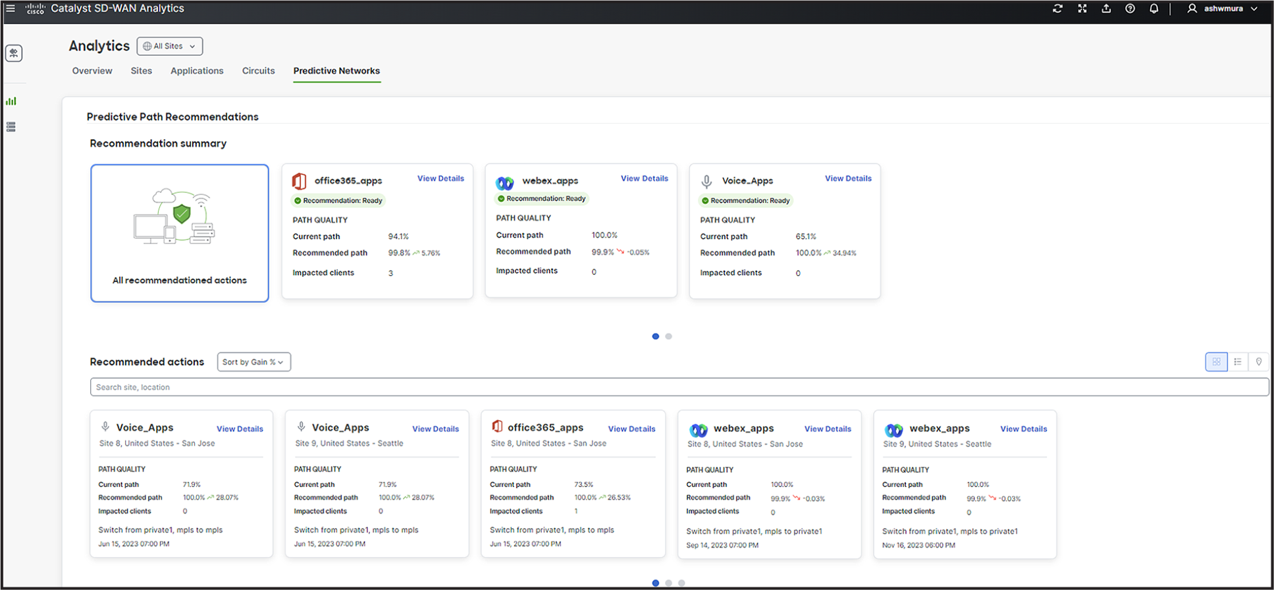Open the stacked list sidebar icon
Image resolution: width=1274 pixels, height=590 pixels.
pos(11,127)
